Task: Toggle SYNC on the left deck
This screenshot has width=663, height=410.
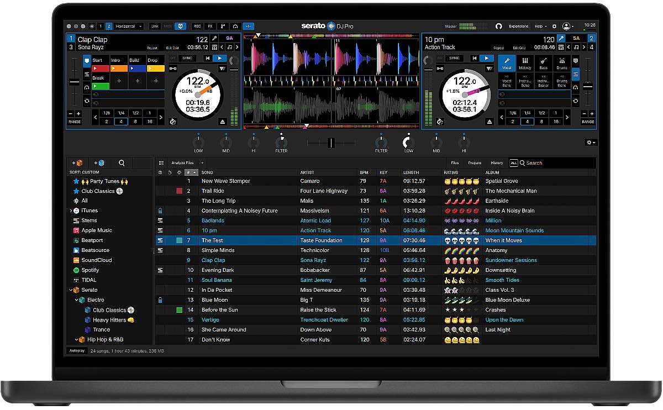Action: 187,58
